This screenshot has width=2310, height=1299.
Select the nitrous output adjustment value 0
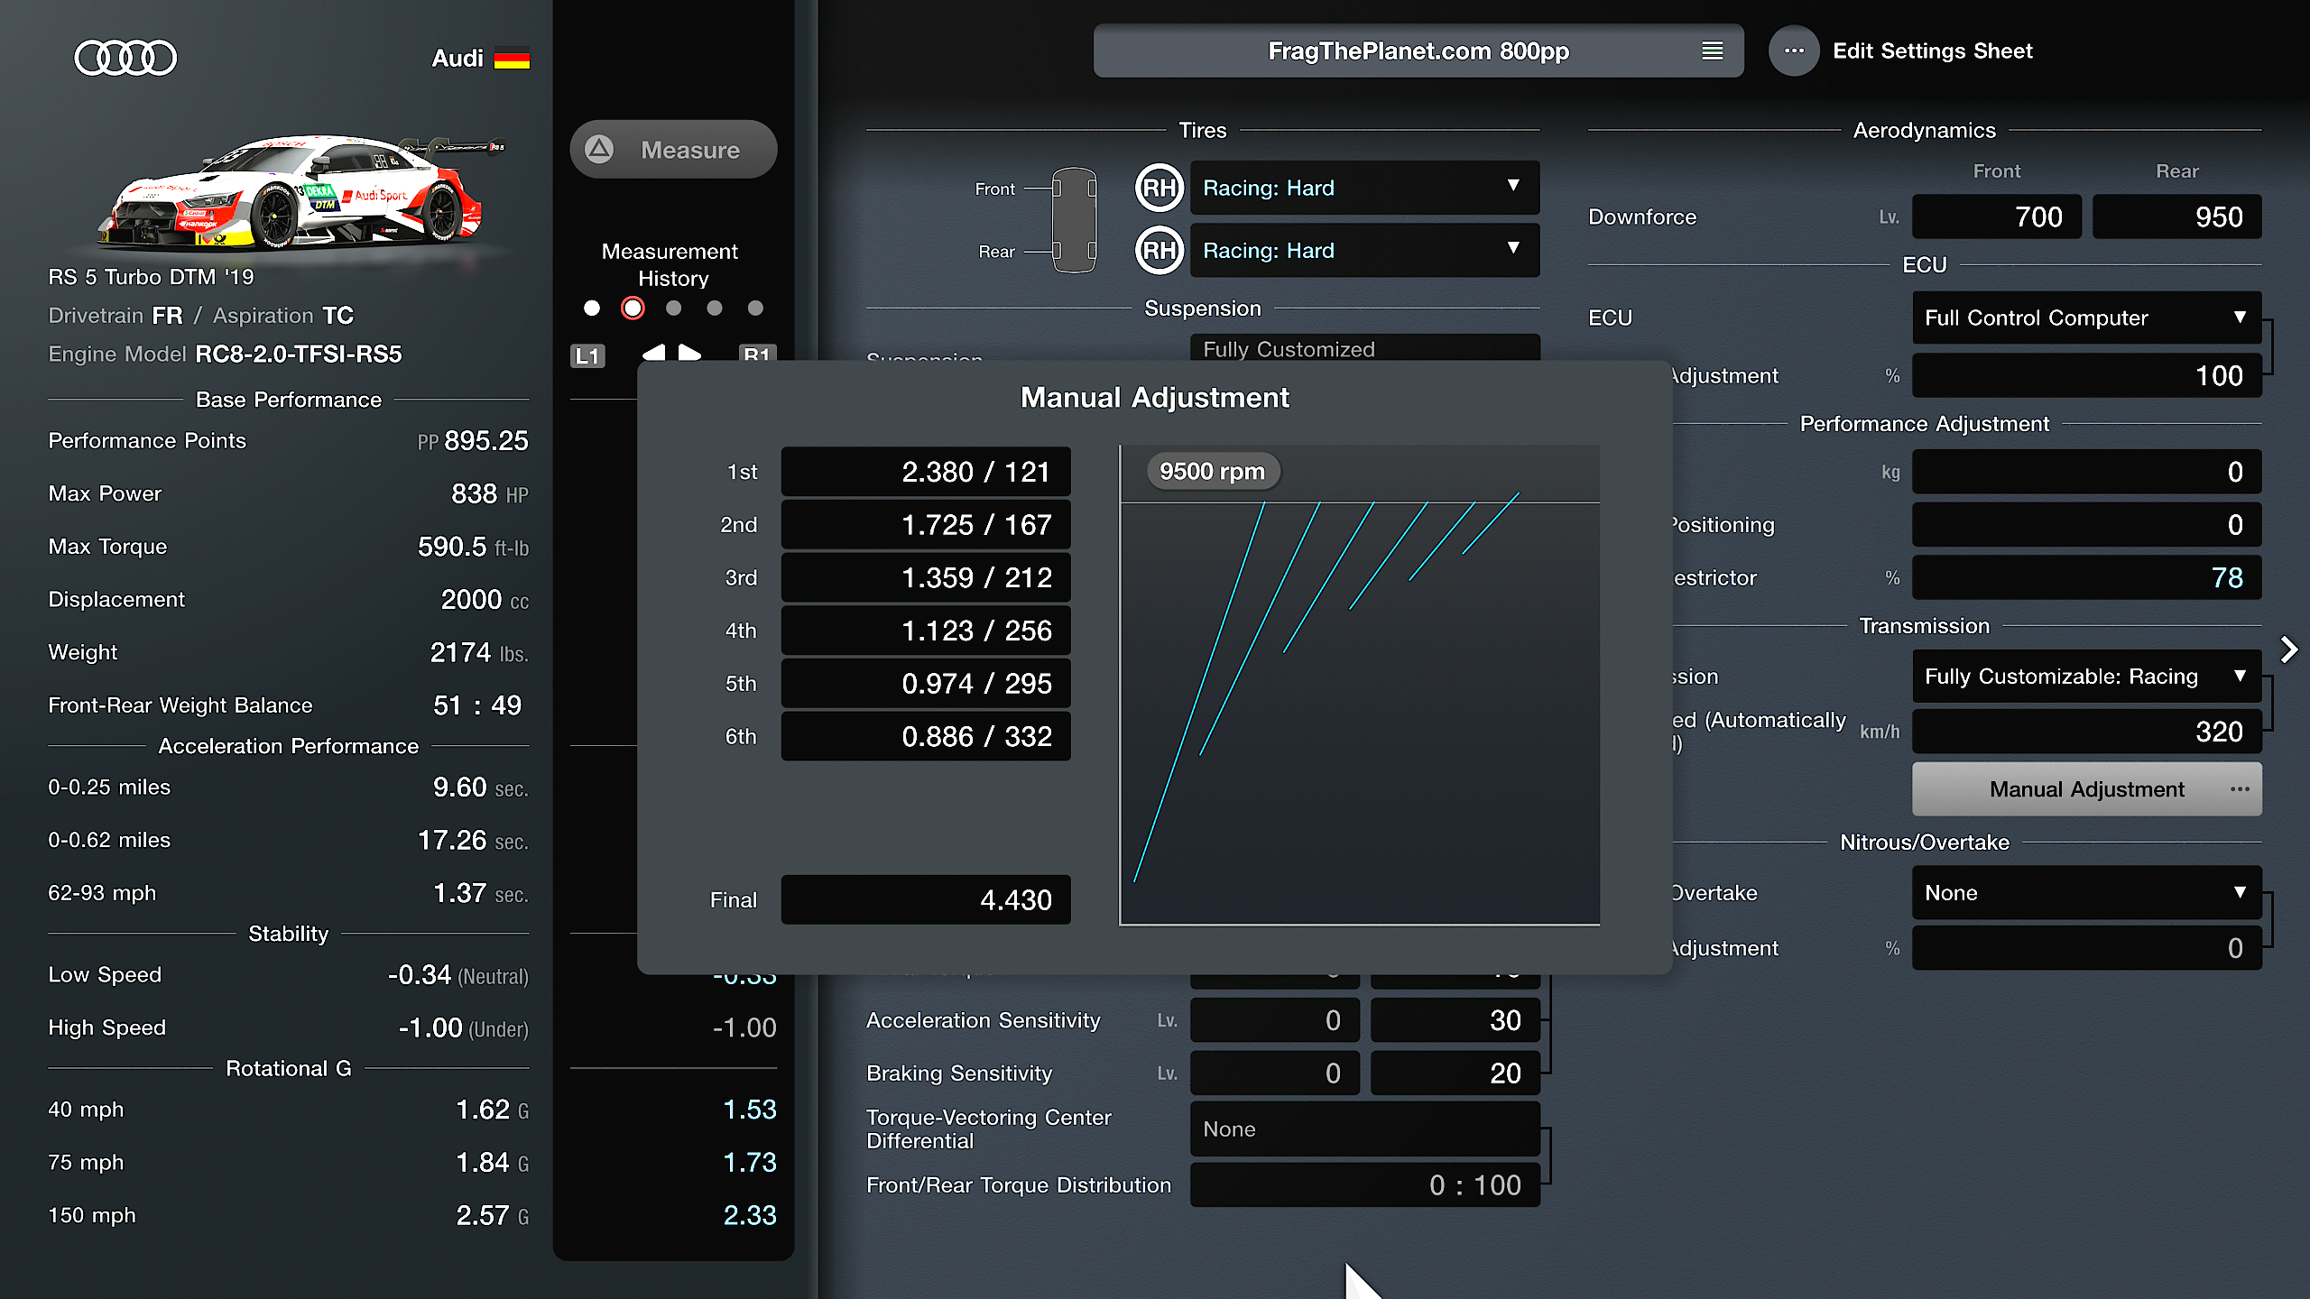tap(2086, 948)
